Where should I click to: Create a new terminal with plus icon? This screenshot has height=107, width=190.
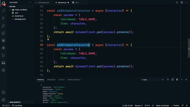pos(168,80)
